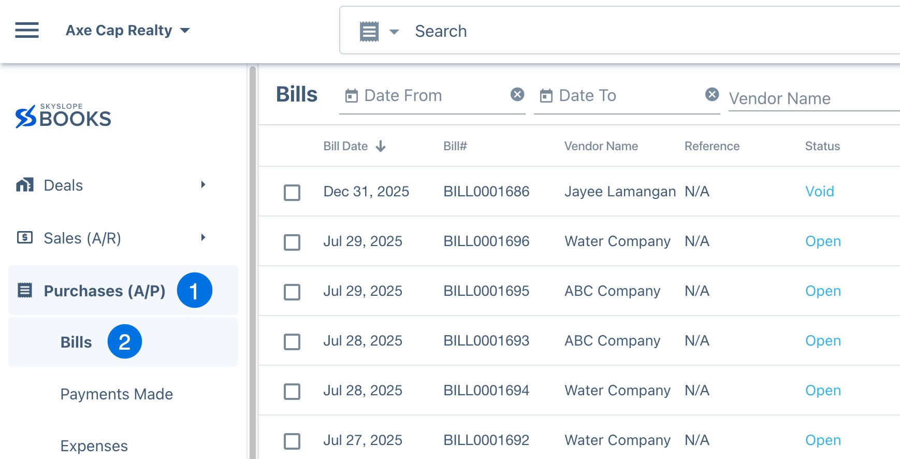The width and height of the screenshot is (900, 459).
Task: Open the hamburger navigation menu
Action: (27, 31)
